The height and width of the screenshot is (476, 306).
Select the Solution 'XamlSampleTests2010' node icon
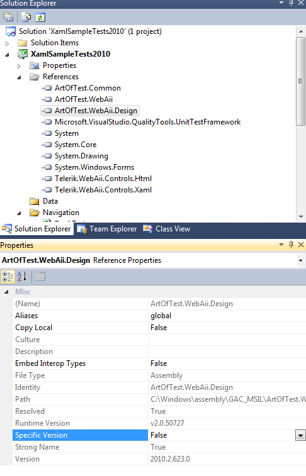point(11,31)
